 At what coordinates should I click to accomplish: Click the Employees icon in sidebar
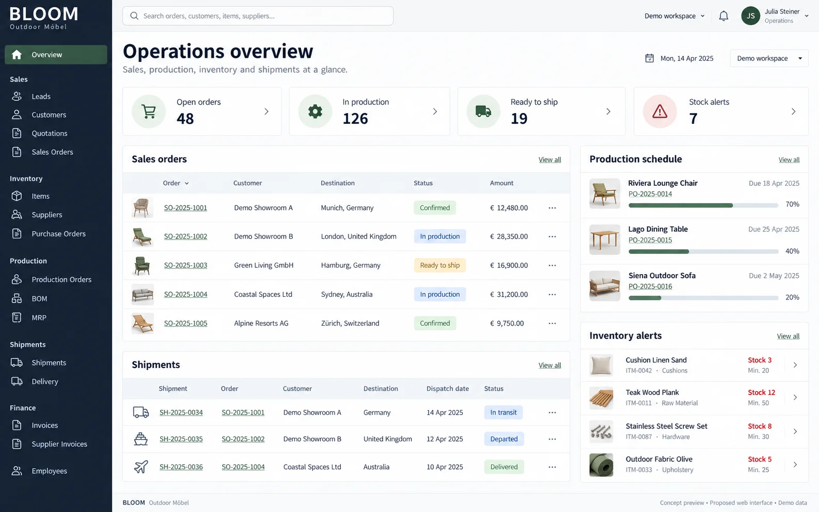pyautogui.click(x=17, y=471)
